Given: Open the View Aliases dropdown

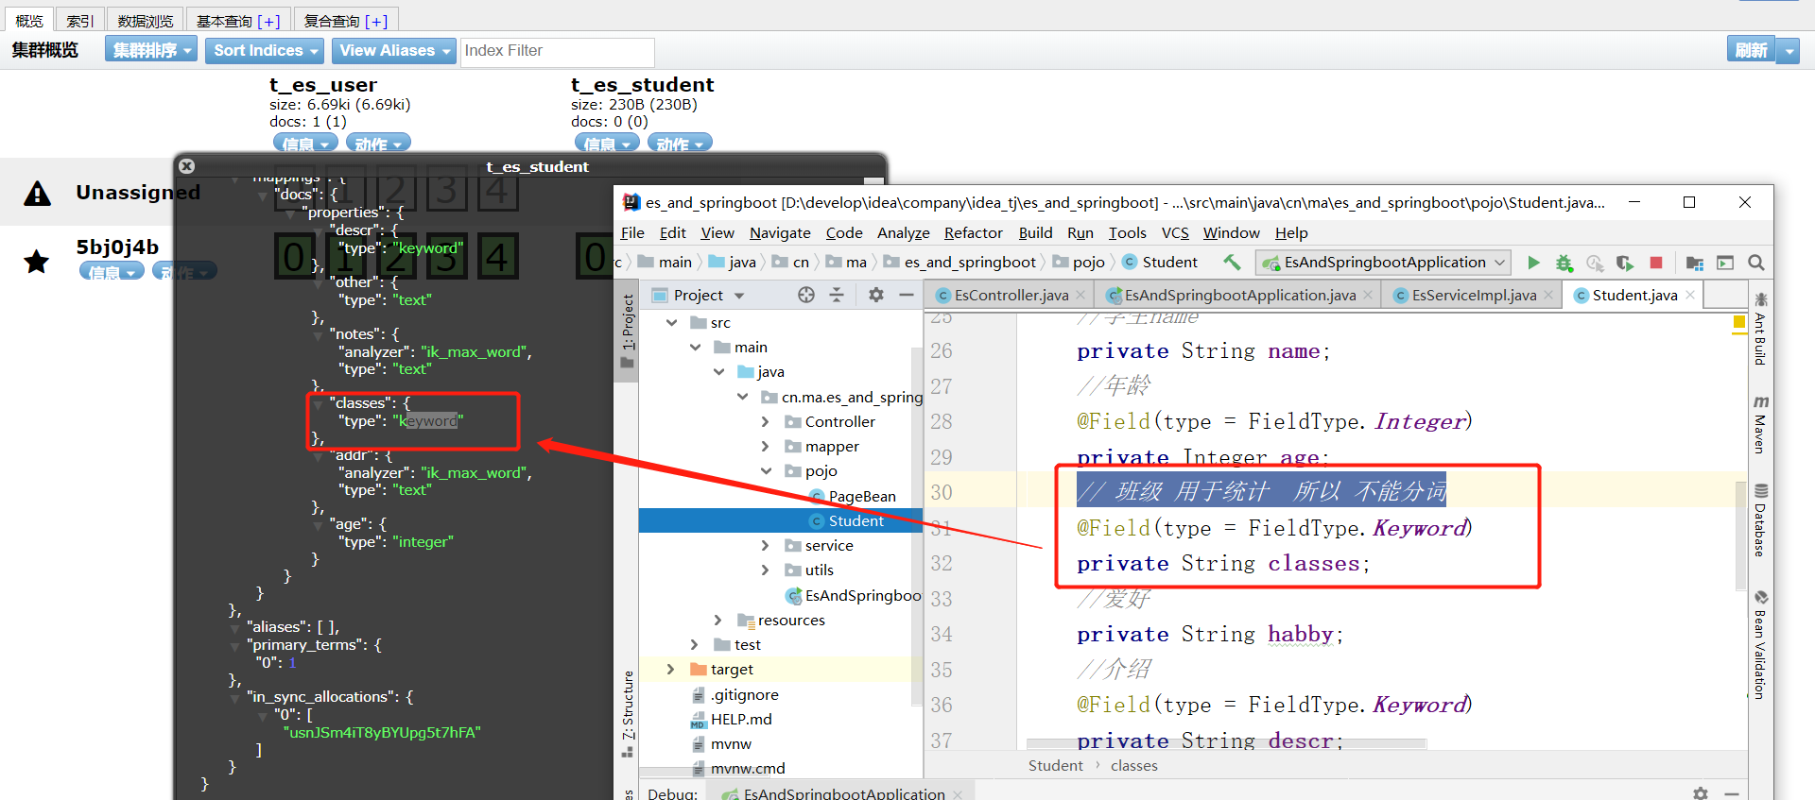Looking at the screenshot, I should pos(393,50).
